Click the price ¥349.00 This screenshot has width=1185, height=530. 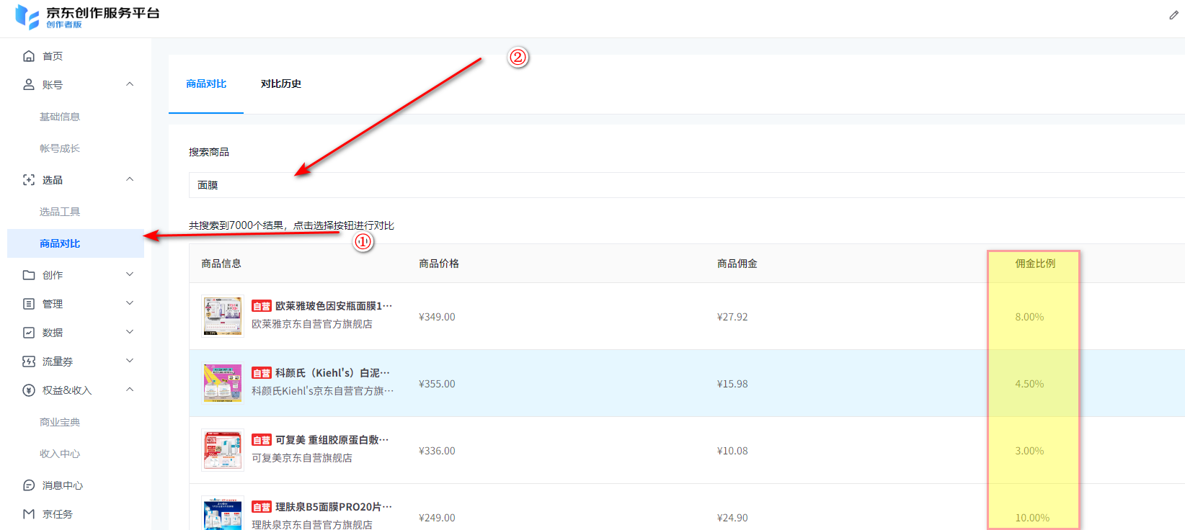[437, 317]
